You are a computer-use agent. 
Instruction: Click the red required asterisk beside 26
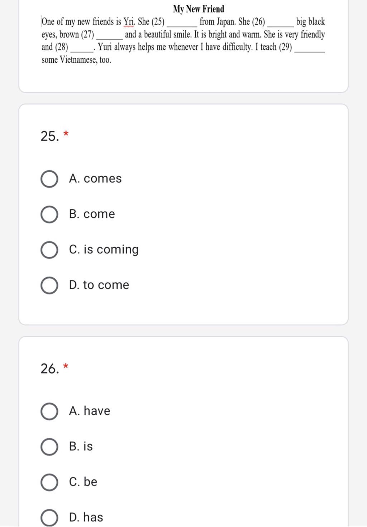pyautogui.click(x=66, y=366)
